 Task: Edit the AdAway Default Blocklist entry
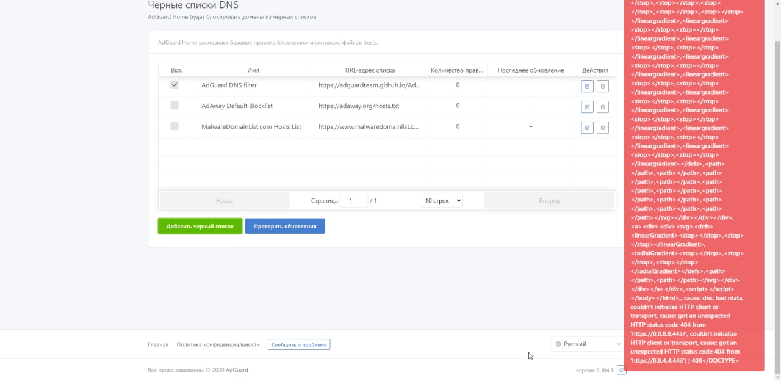[x=587, y=107]
